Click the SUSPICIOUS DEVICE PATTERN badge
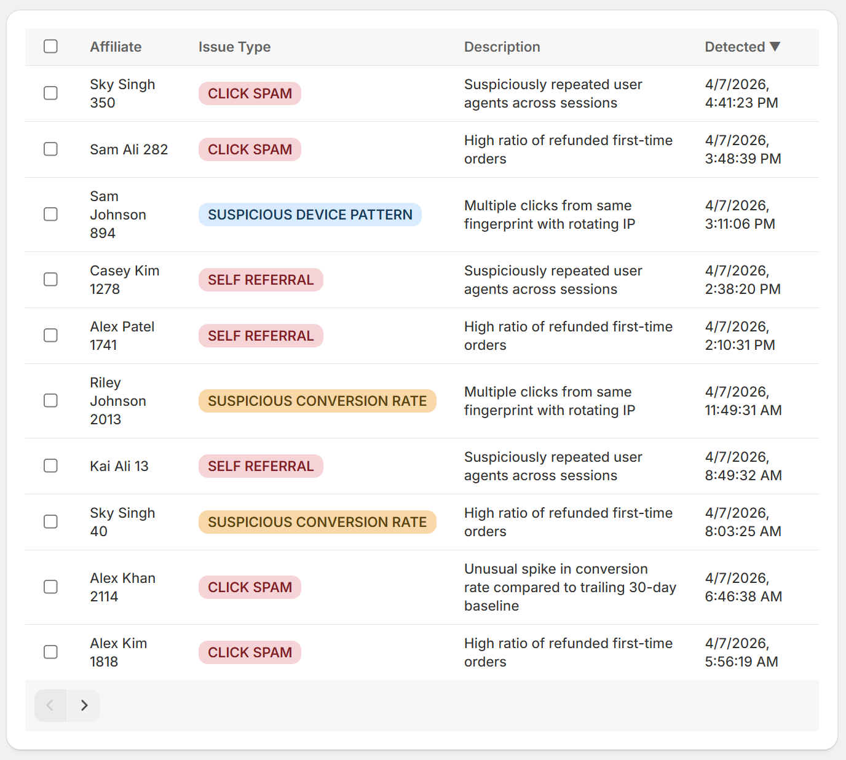 point(310,214)
